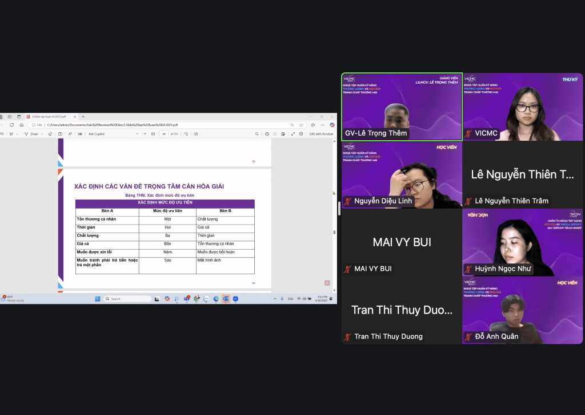Click the page number input field
This screenshot has width=585, height=415.
164,134
